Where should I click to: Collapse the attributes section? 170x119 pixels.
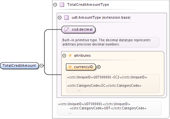pyautogui.click(x=64, y=55)
